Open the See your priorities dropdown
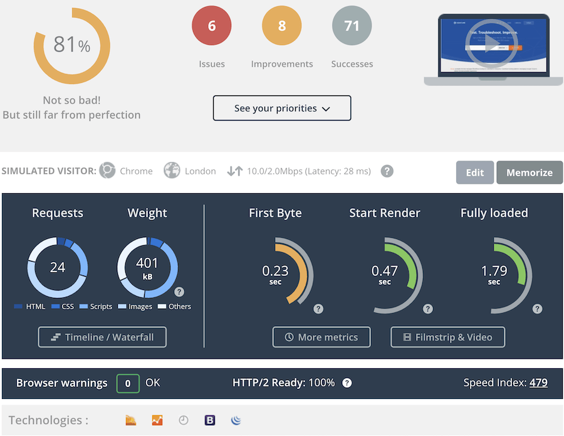This screenshot has height=436, width=564. [x=282, y=108]
